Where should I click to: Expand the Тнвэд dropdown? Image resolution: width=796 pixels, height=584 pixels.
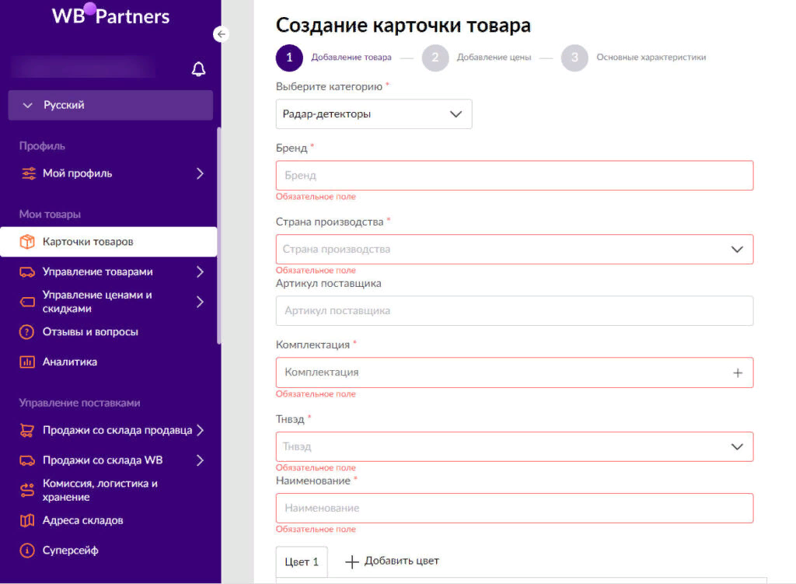[x=738, y=446]
